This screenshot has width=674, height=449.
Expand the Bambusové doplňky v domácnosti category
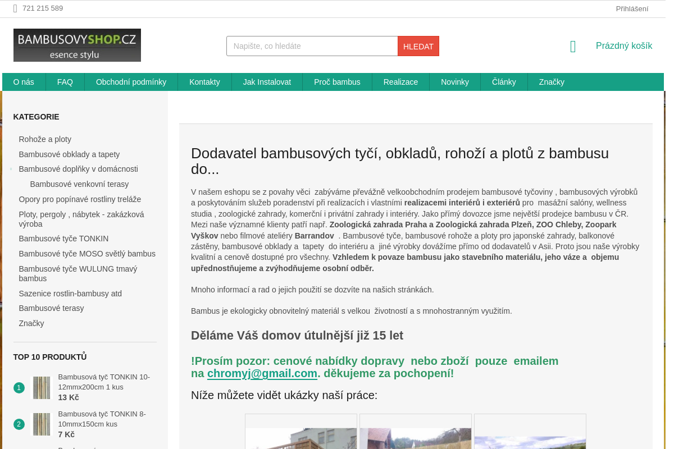click(11, 168)
